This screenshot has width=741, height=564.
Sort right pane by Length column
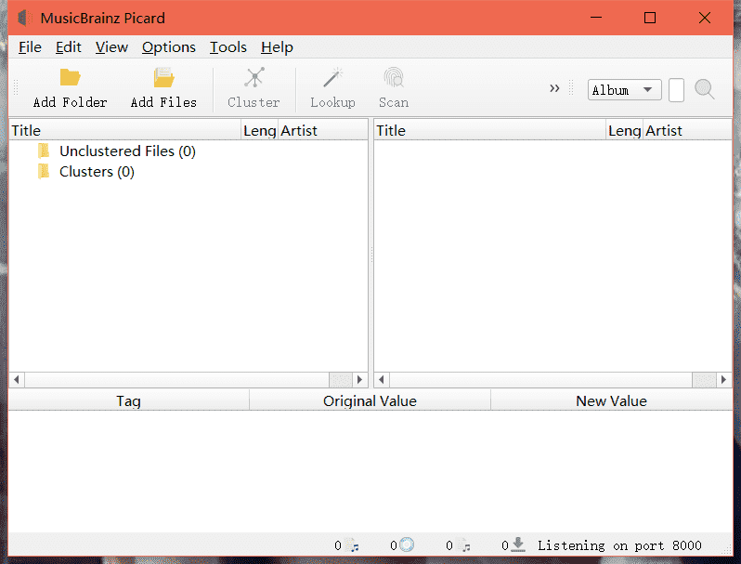(x=624, y=130)
